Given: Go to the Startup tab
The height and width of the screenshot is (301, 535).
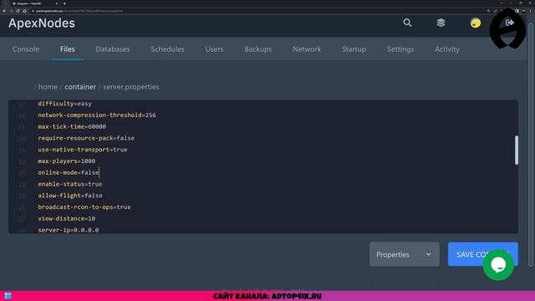Looking at the screenshot, I should [x=354, y=49].
